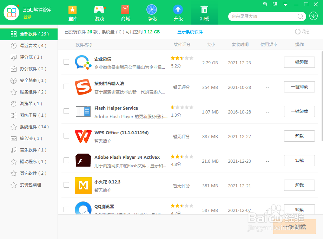Image resolution: width=323 pixels, height=239 pixels.
Task: Click 一键卸载 for 企业微信
Action: 299,62
